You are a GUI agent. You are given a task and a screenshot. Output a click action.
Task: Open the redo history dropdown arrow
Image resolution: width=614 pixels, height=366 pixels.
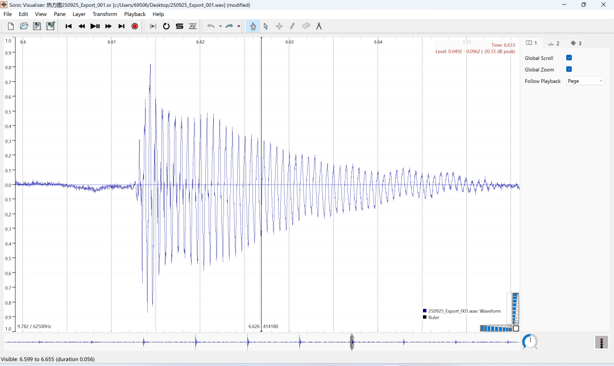coord(238,26)
